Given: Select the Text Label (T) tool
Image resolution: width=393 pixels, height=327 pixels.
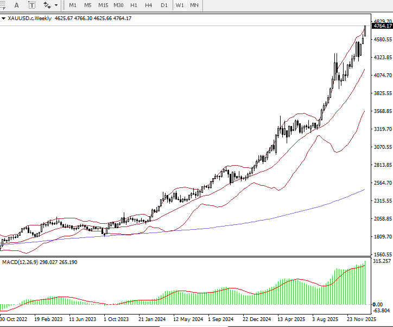Looking at the screenshot, I should (32, 5).
